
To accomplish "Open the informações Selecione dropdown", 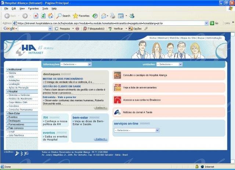I will (x=76, y=64).
